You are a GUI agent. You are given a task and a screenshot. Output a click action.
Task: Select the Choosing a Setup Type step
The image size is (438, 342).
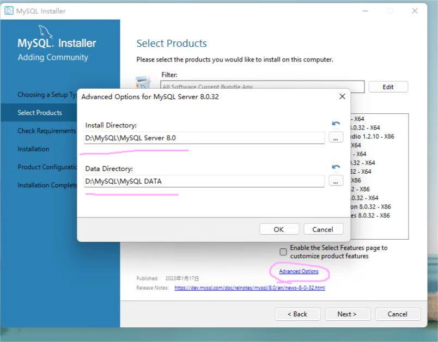tap(47, 95)
